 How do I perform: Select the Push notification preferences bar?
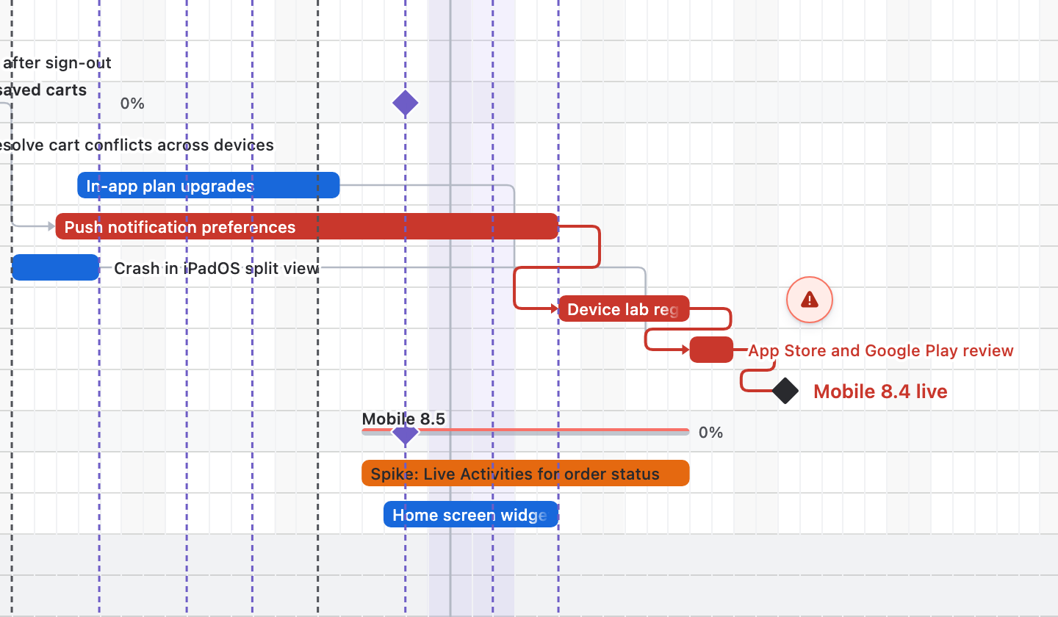pyautogui.click(x=307, y=226)
